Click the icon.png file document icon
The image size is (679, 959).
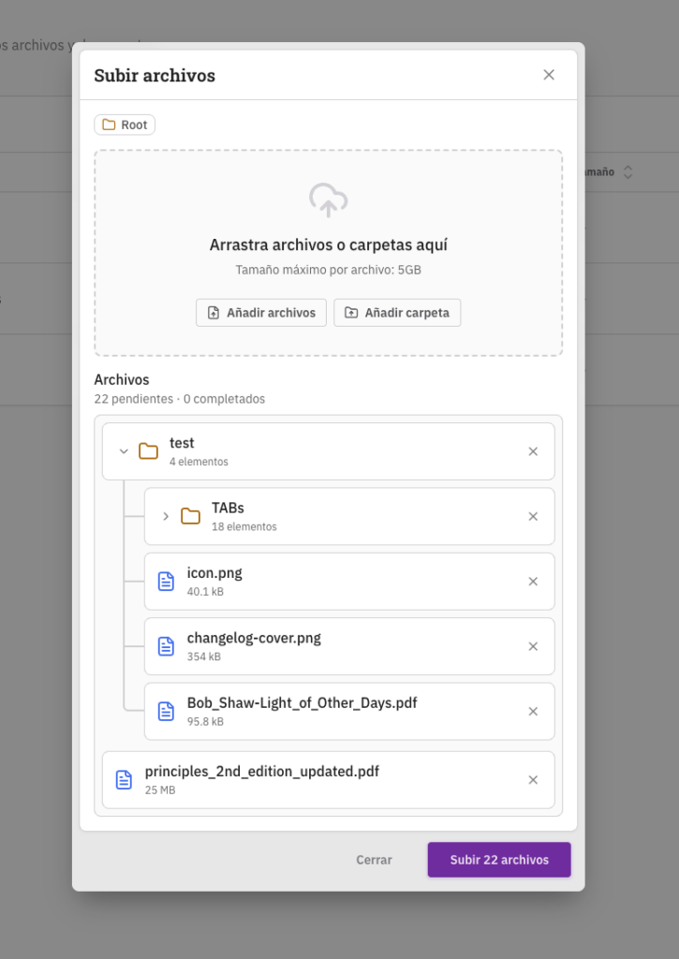click(166, 582)
